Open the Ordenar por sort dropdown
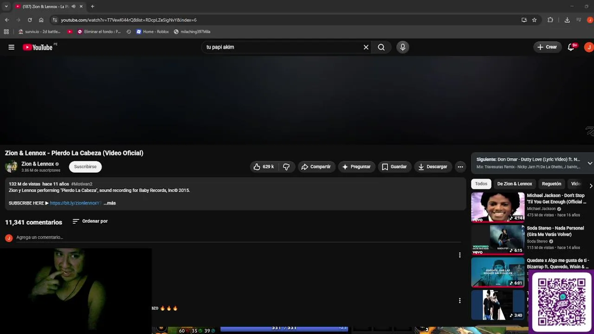Image resolution: width=594 pixels, height=334 pixels. pos(90,221)
